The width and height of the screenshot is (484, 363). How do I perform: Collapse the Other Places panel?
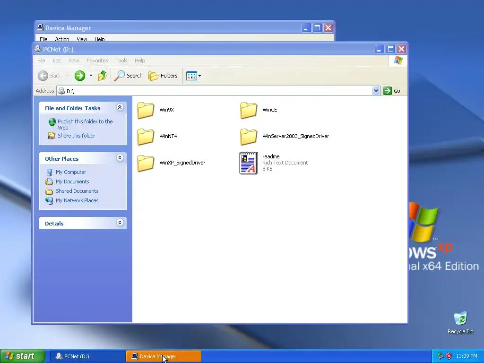point(120,158)
